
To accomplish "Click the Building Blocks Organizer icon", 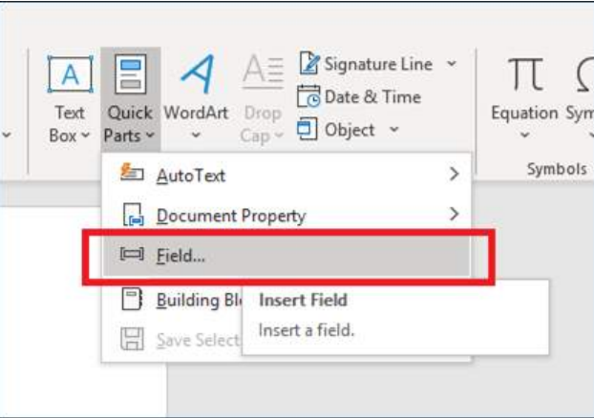I will 133,301.
